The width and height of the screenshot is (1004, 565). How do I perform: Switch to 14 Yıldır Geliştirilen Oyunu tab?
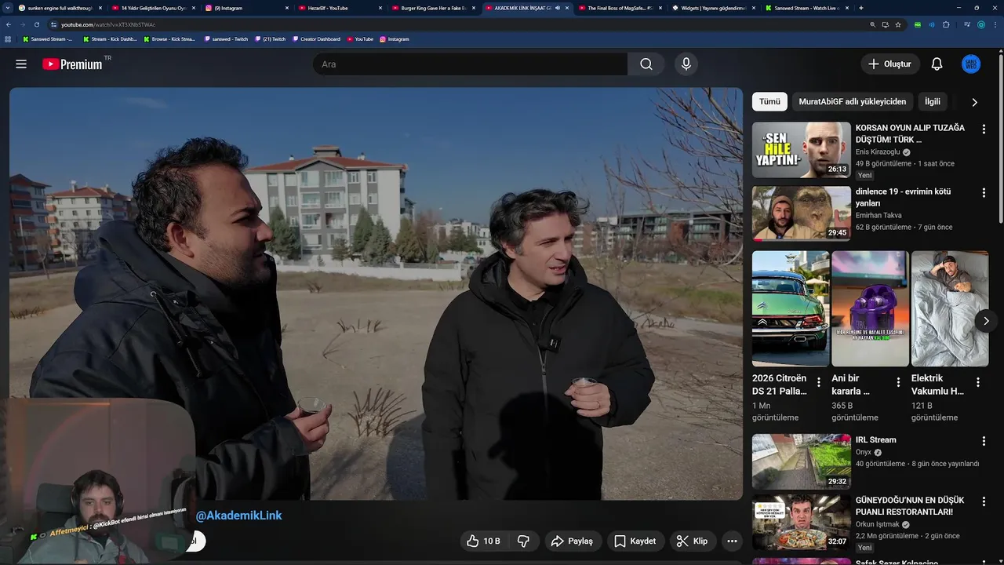153,8
